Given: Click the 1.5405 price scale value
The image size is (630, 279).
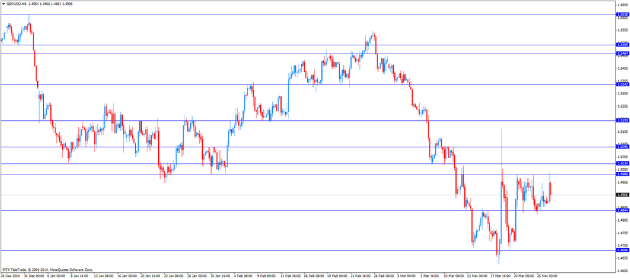Looking at the screenshot, I should (x=622, y=68).
